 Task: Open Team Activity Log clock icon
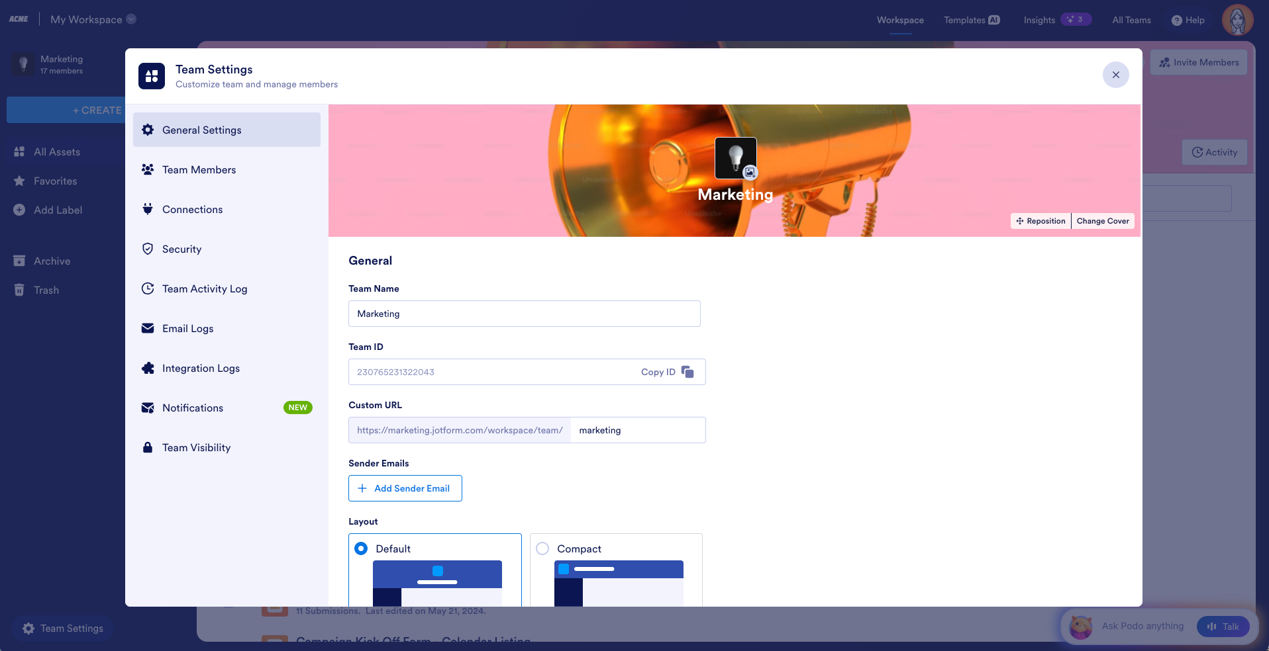point(148,288)
